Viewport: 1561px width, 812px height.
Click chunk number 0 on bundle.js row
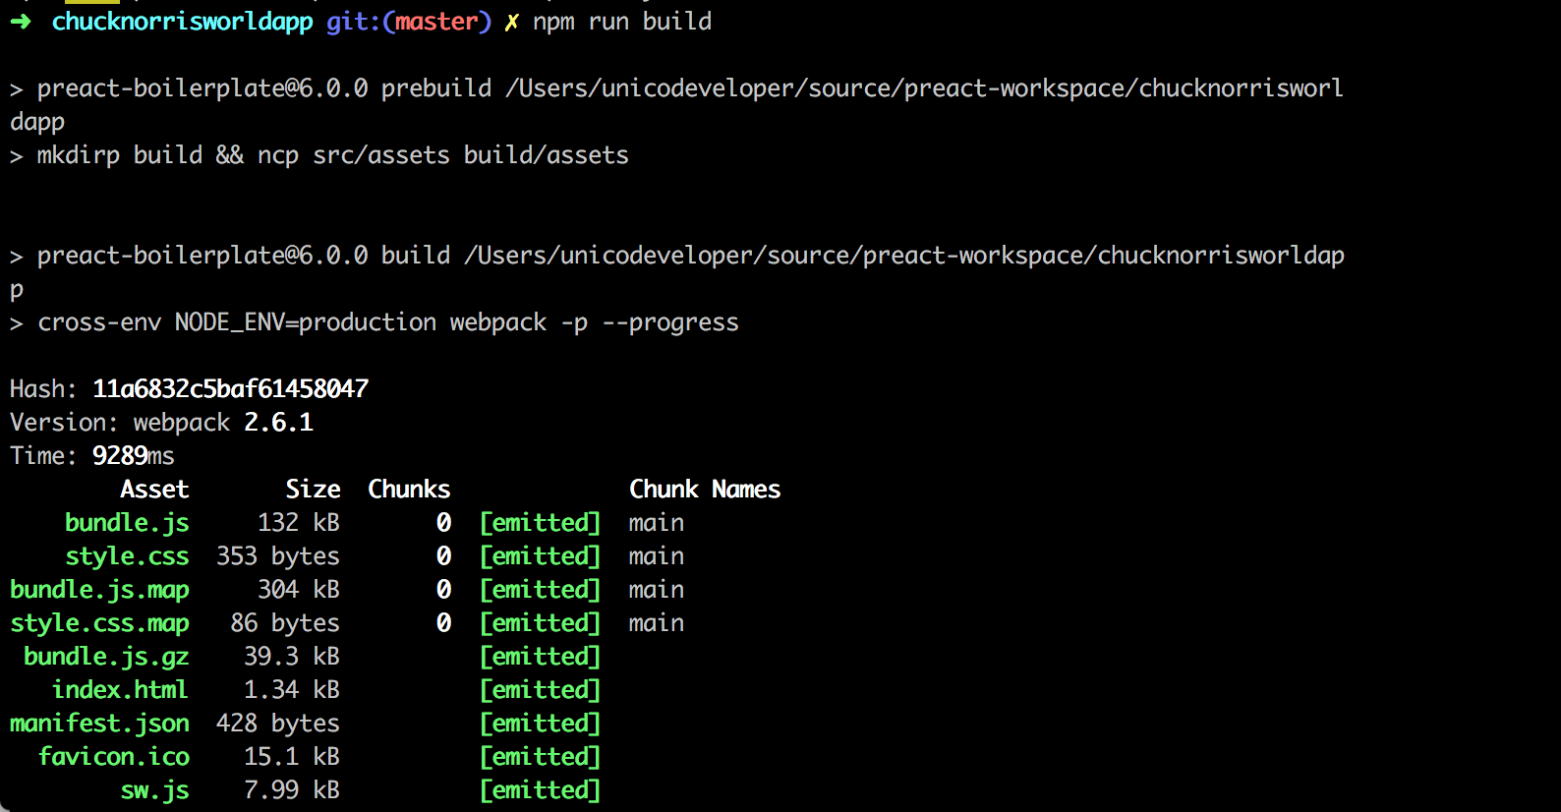[444, 523]
